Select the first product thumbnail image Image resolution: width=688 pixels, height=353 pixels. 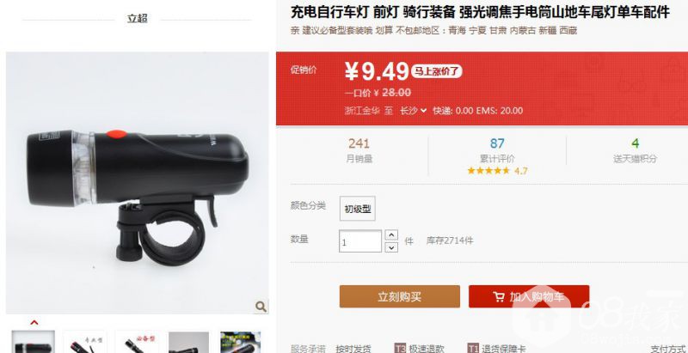34,342
